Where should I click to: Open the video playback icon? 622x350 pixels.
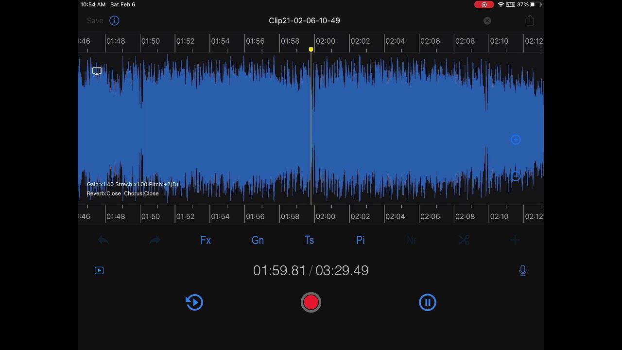(x=99, y=270)
